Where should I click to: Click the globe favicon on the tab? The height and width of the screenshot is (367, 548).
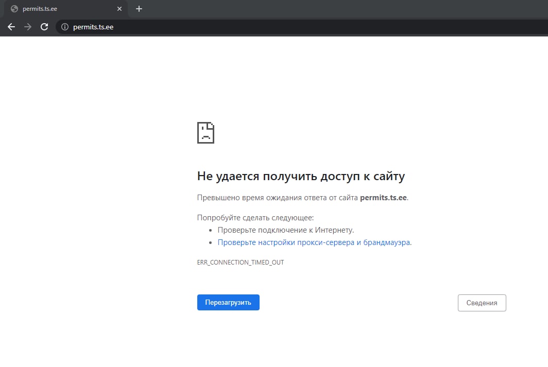[14, 9]
